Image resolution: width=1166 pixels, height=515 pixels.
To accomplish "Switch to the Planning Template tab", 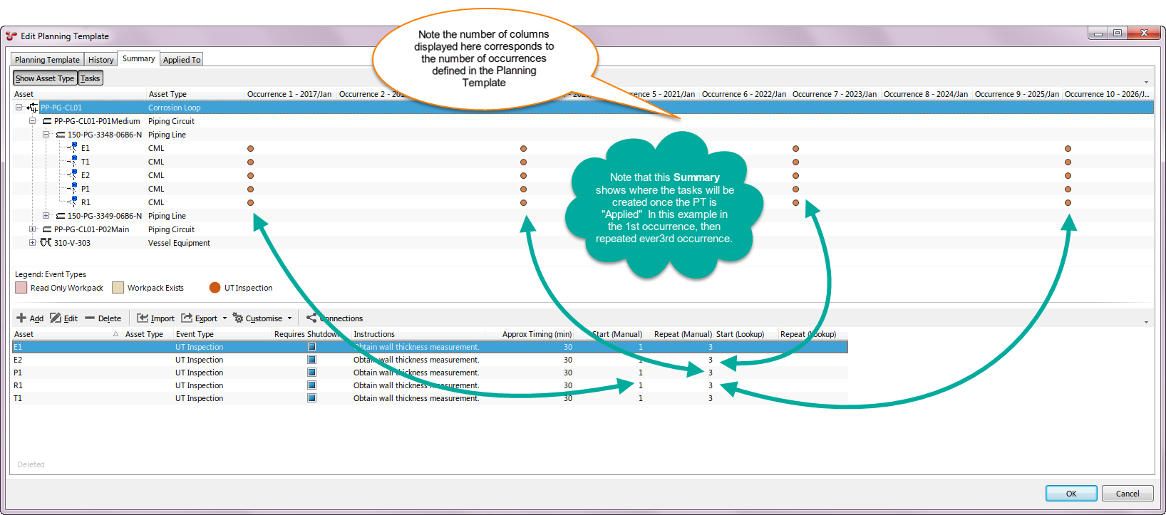I will (47, 60).
